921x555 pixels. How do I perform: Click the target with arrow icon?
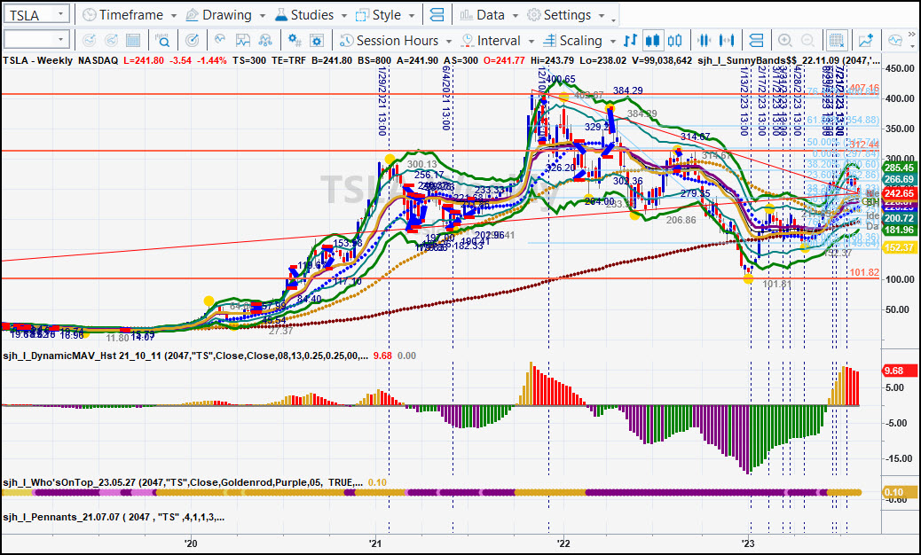coord(192,41)
